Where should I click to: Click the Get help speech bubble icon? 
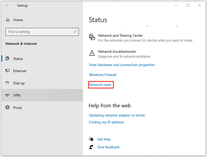(91, 139)
